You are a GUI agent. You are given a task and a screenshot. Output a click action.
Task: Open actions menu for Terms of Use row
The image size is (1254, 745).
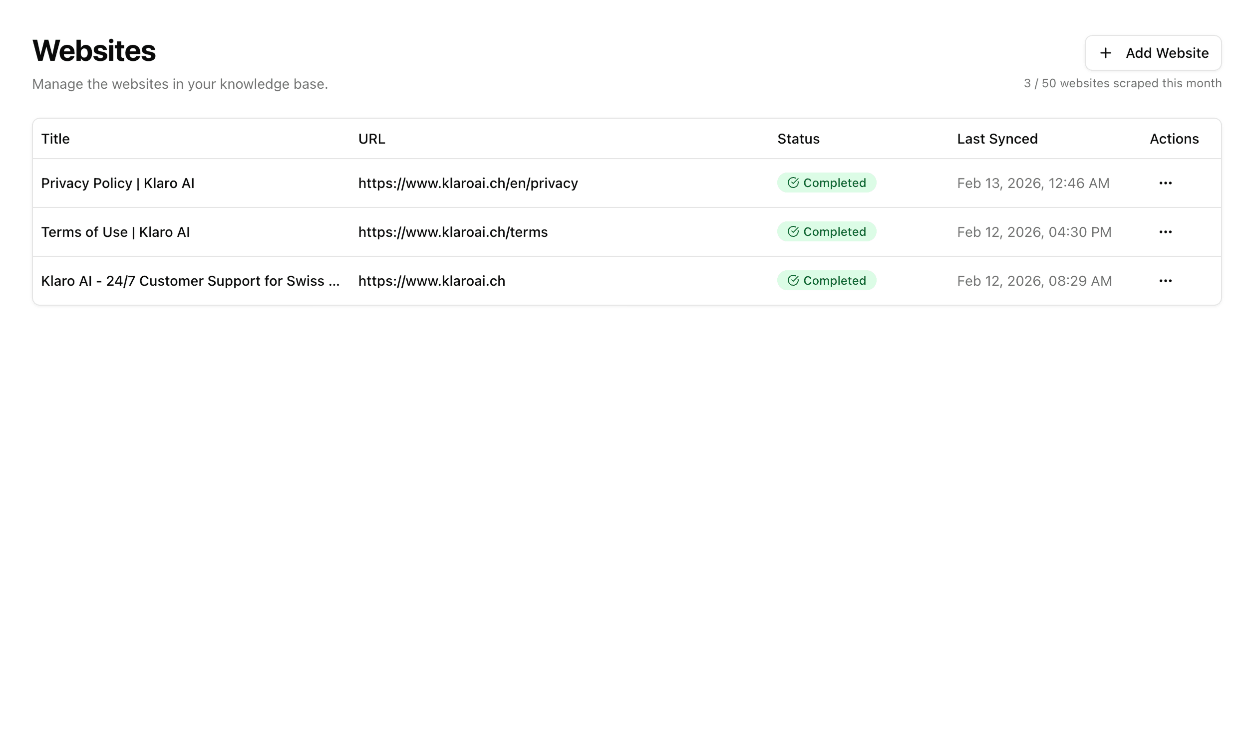pyautogui.click(x=1165, y=232)
